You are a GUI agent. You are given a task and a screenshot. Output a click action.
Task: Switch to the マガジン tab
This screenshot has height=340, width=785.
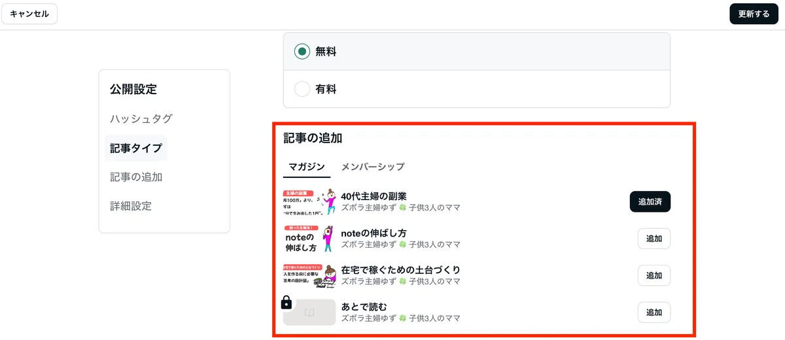click(307, 167)
